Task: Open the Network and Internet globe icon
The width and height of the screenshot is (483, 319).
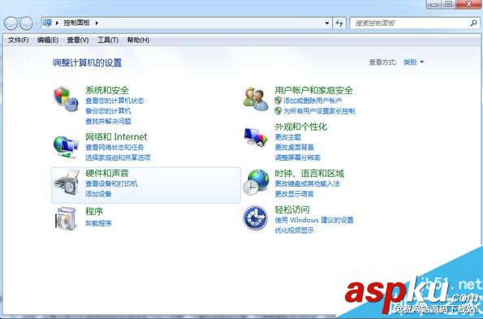Action: click(66, 147)
